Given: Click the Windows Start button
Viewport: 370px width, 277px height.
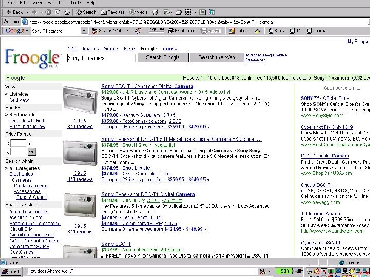Looking at the screenshot, I should click(11, 271).
